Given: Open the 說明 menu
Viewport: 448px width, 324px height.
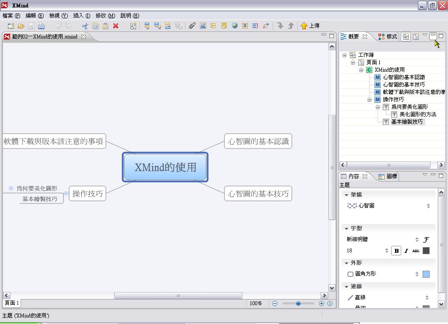Looking at the screenshot, I should (x=129, y=16).
